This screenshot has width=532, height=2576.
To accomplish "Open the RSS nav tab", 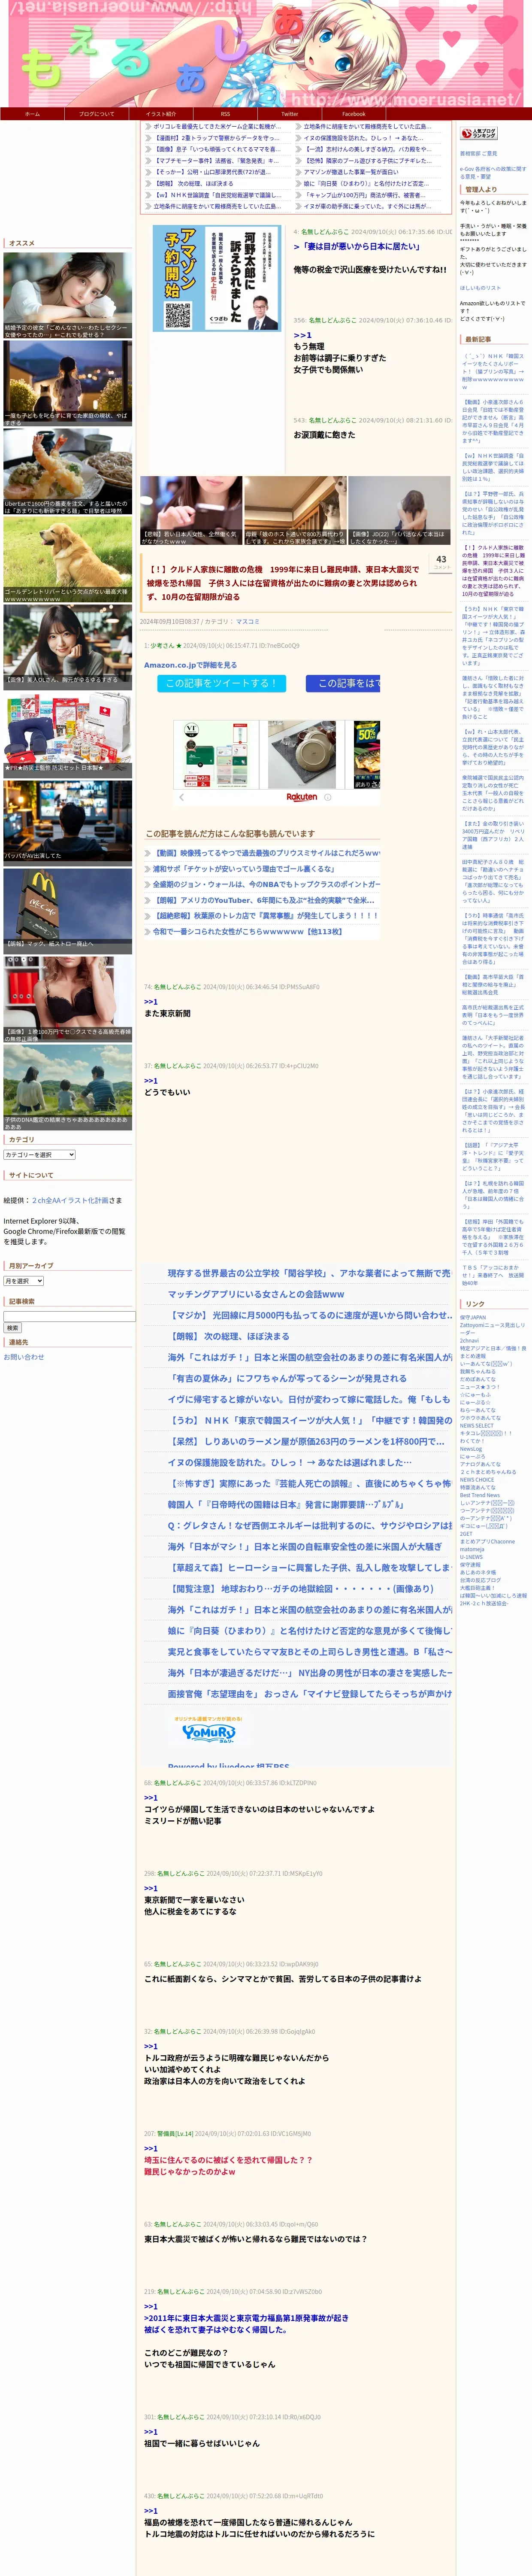I will (225, 114).
